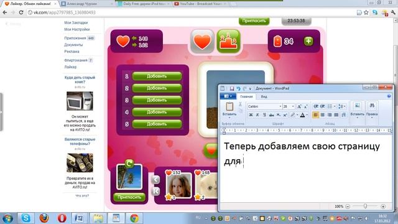Bookmark page with Chrome star icon
This screenshot has height=224, width=398.
[x=366, y=12]
